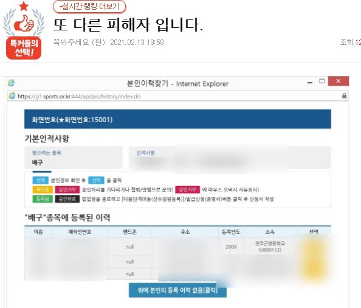Click the yellow 확인중 status badge
This screenshot has width=361, height=308.
click(43, 190)
